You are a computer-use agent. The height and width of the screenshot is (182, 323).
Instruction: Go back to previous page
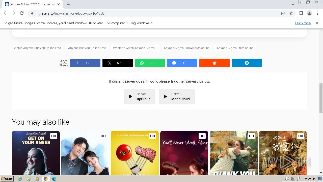pyautogui.click(x=6, y=13)
